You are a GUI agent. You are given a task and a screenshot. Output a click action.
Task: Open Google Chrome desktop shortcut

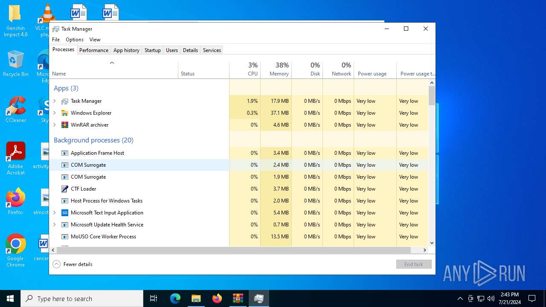[15, 251]
